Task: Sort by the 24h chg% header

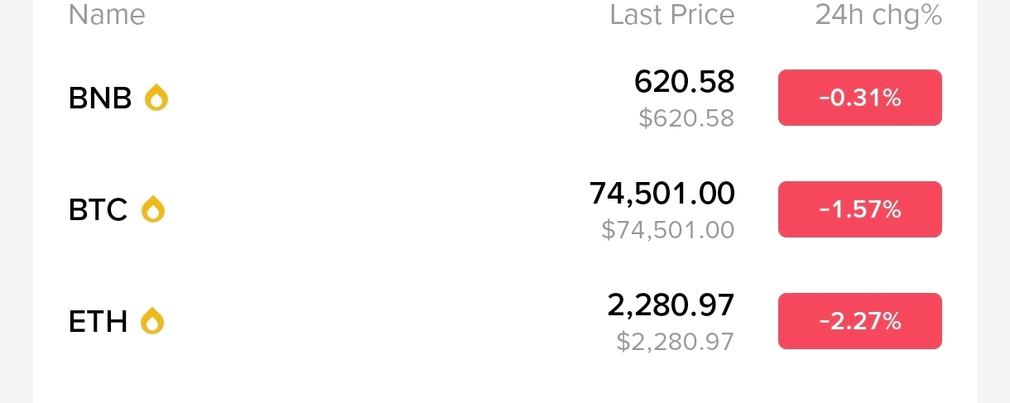Action: (x=878, y=15)
